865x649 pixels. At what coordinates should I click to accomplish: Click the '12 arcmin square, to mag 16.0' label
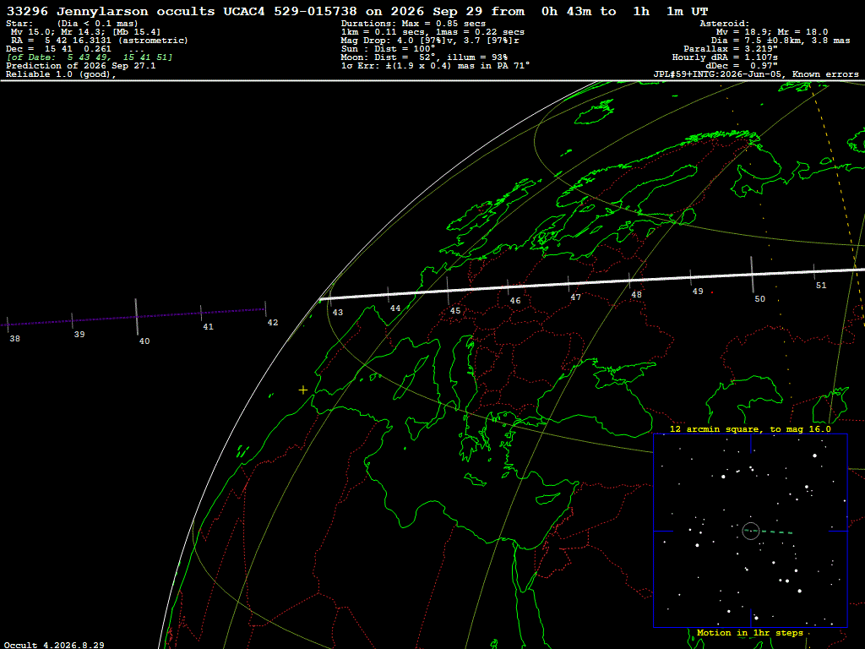(750, 428)
